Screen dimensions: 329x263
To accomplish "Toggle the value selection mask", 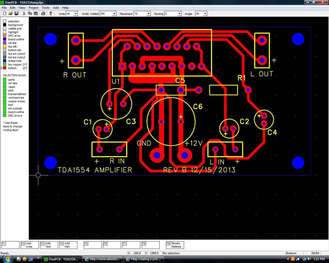I will coord(5,87).
